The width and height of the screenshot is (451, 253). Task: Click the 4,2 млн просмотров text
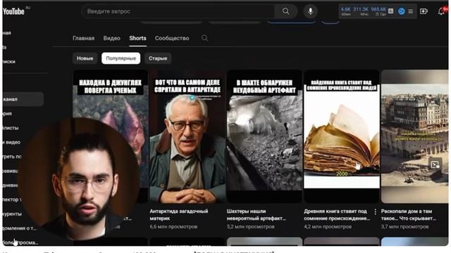click(328, 226)
